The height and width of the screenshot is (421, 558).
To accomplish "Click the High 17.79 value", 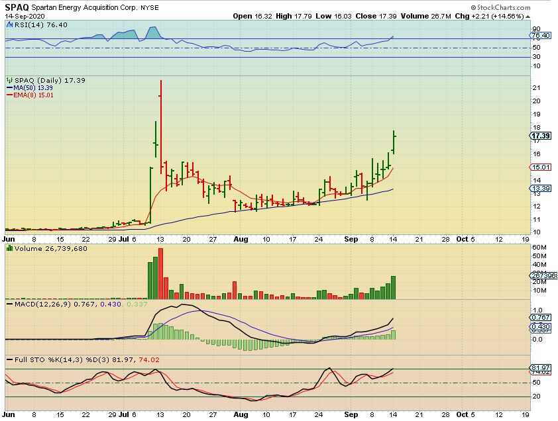I will tap(294, 16).
